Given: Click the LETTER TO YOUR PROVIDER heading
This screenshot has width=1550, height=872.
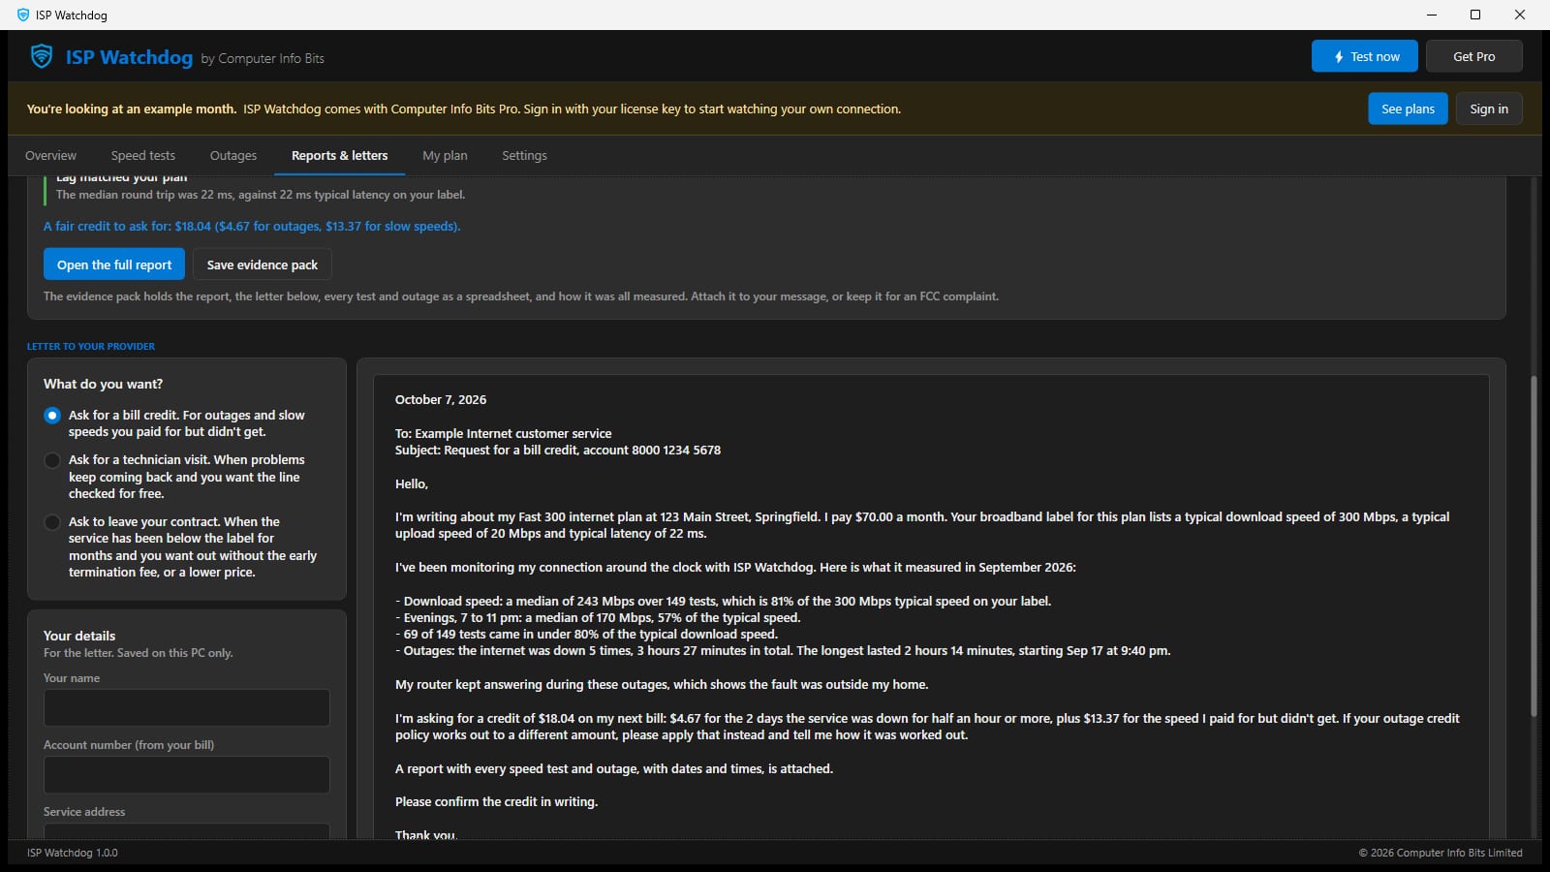Looking at the screenshot, I should coord(91,346).
